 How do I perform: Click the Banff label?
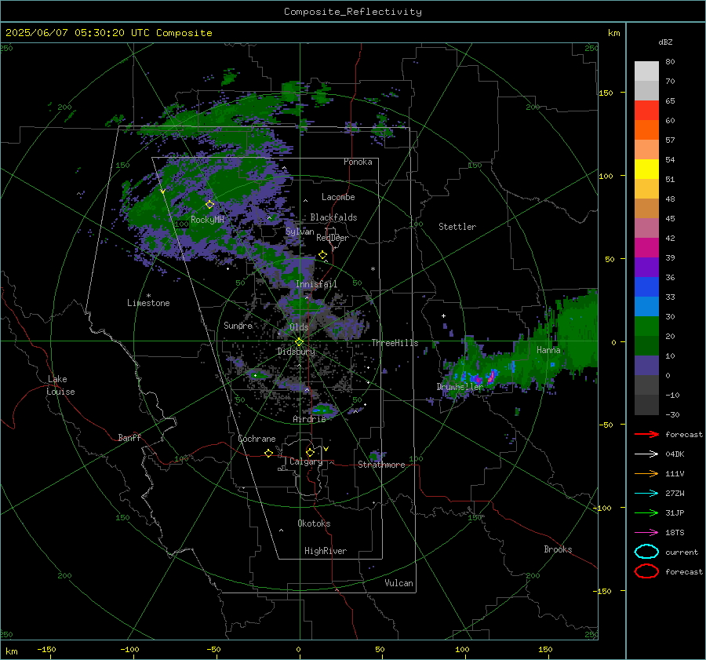[x=129, y=437]
